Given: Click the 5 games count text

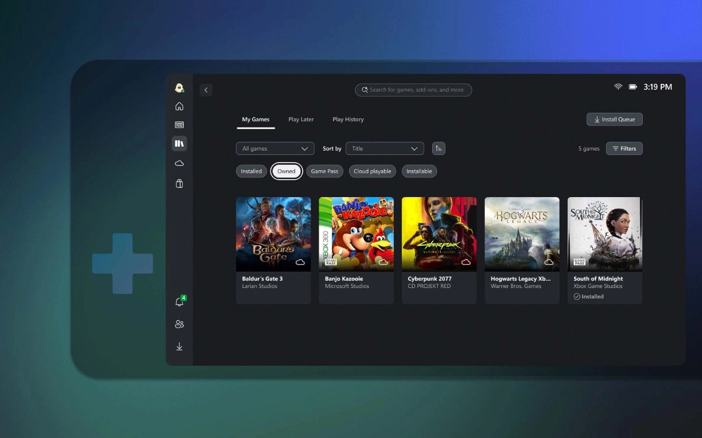Looking at the screenshot, I should point(589,148).
